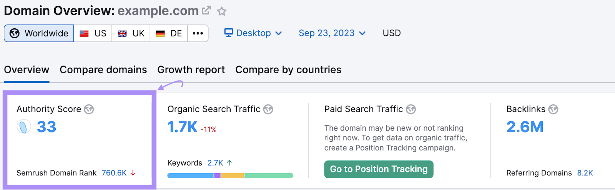Click globe icon beside Authority Score
615x190 pixels.
pos(89,110)
